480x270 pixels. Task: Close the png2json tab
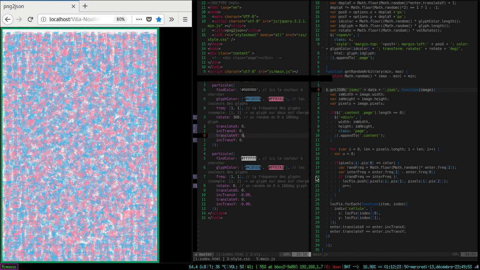pyautogui.click(x=73, y=6)
